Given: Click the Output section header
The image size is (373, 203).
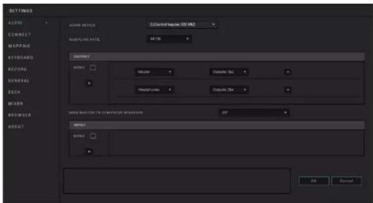Looking at the screenshot, I should (x=217, y=57).
